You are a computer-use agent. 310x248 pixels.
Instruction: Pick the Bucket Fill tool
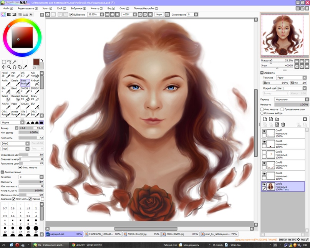(x=25, y=98)
